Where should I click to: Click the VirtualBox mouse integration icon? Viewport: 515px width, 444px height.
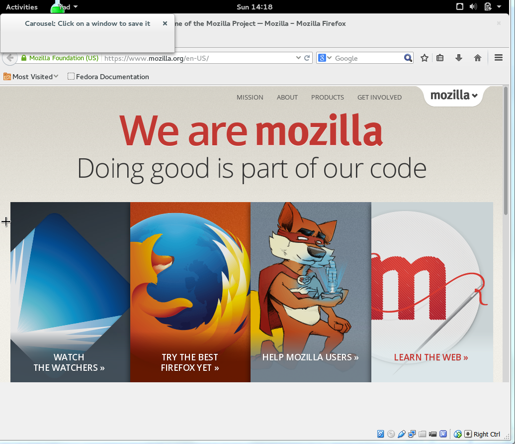(x=457, y=434)
